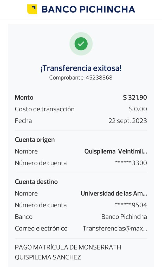
Task: Click the Fecha value 22 sept. 2023
Action: click(x=127, y=121)
